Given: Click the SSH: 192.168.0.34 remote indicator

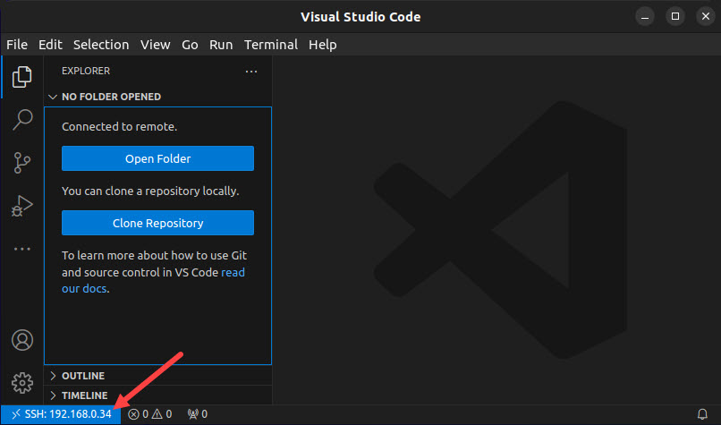Looking at the screenshot, I should click(x=61, y=414).
